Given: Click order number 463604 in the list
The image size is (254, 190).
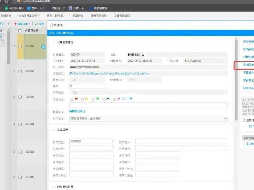Looking at the screenshot, I should pos(30,124).
